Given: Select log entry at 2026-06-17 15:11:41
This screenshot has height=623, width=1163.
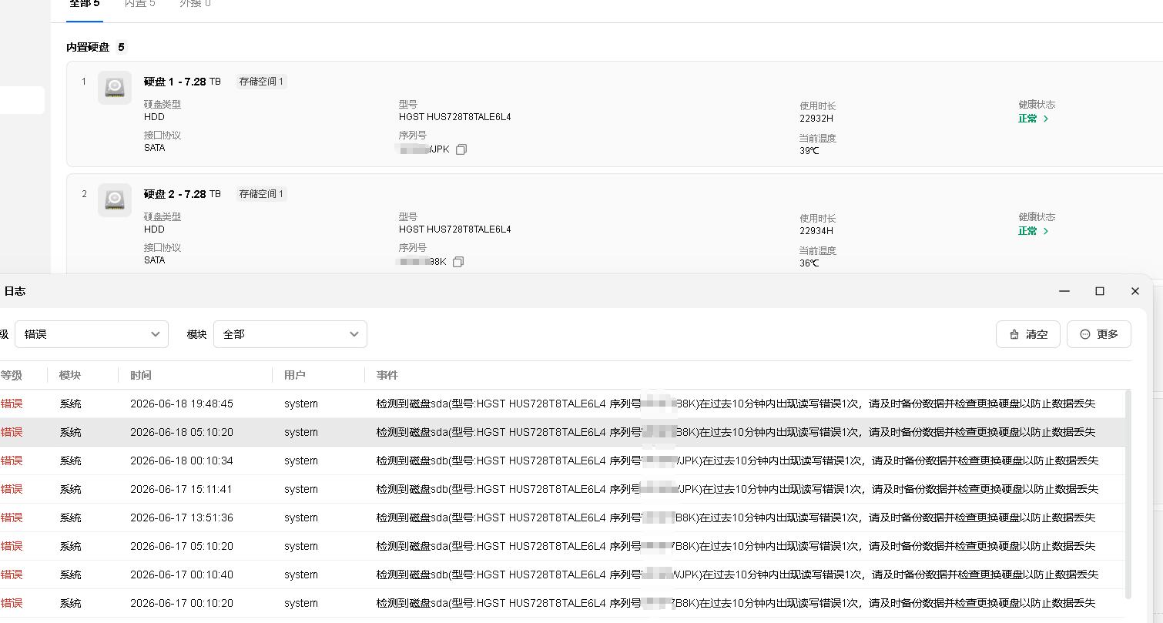Looking at the screenshot, I should coord(562,489).
